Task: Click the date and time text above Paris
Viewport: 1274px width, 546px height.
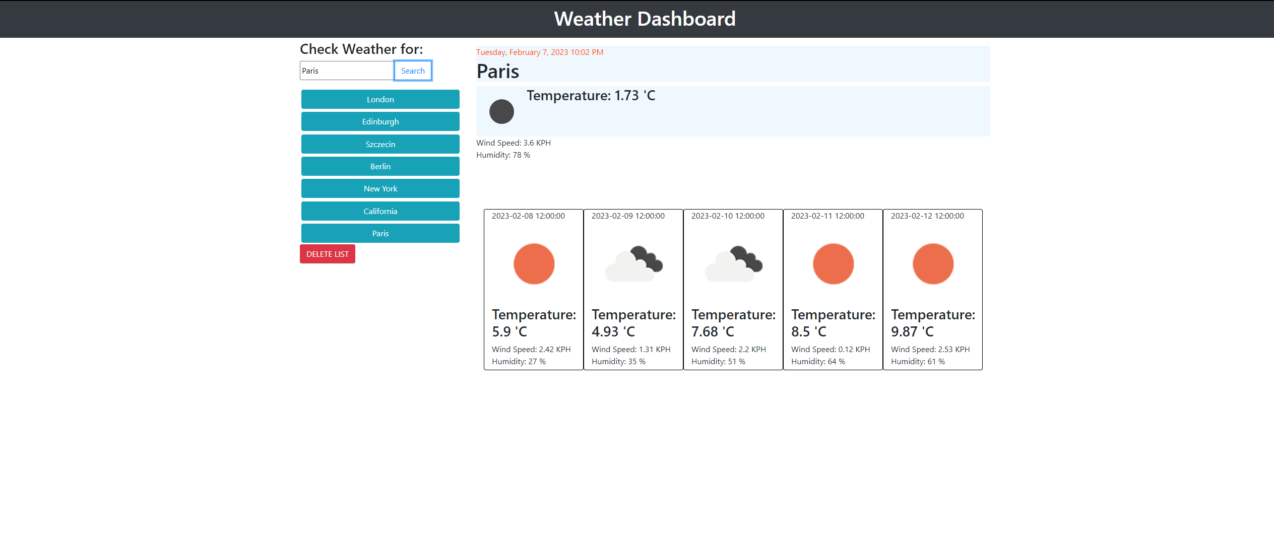Action: coord(539,52)
